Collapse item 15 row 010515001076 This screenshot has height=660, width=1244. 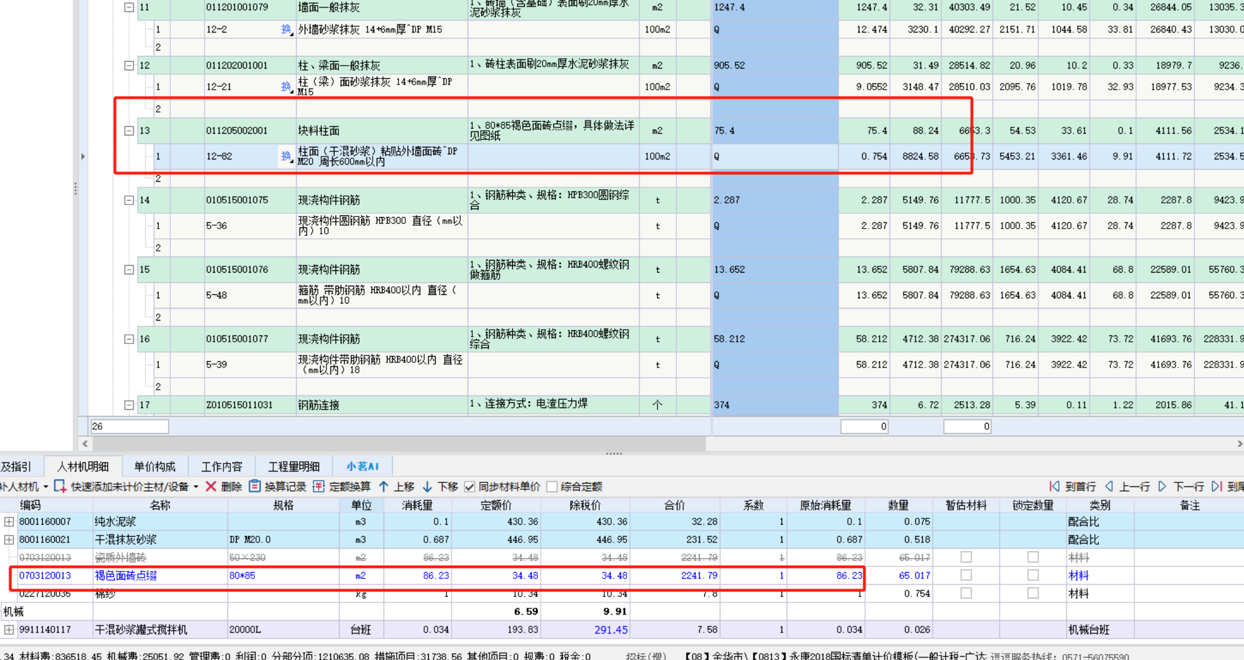[x=129, y=270]
